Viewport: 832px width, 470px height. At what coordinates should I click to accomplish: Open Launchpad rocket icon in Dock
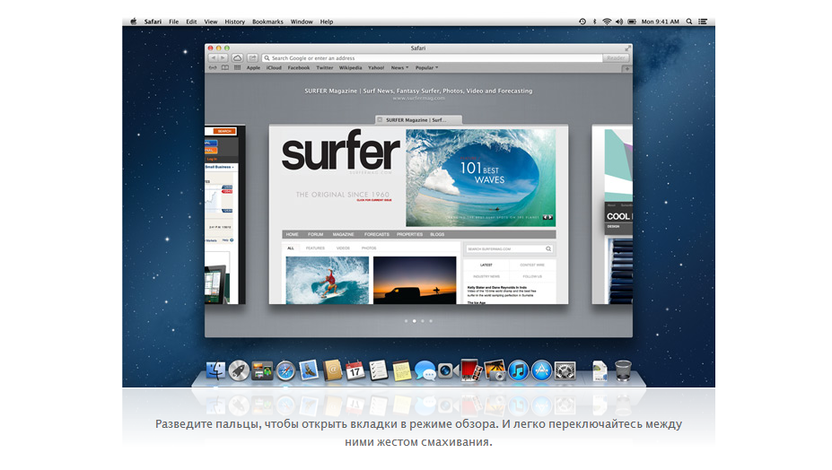(239, 370)
